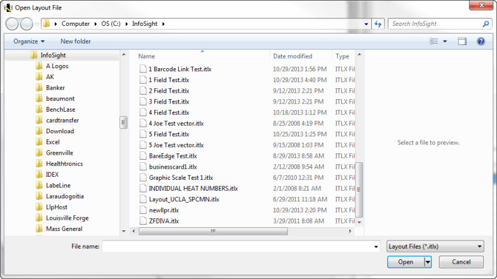Click Computer in the address breadcrumb

click(x=75, y=24)
